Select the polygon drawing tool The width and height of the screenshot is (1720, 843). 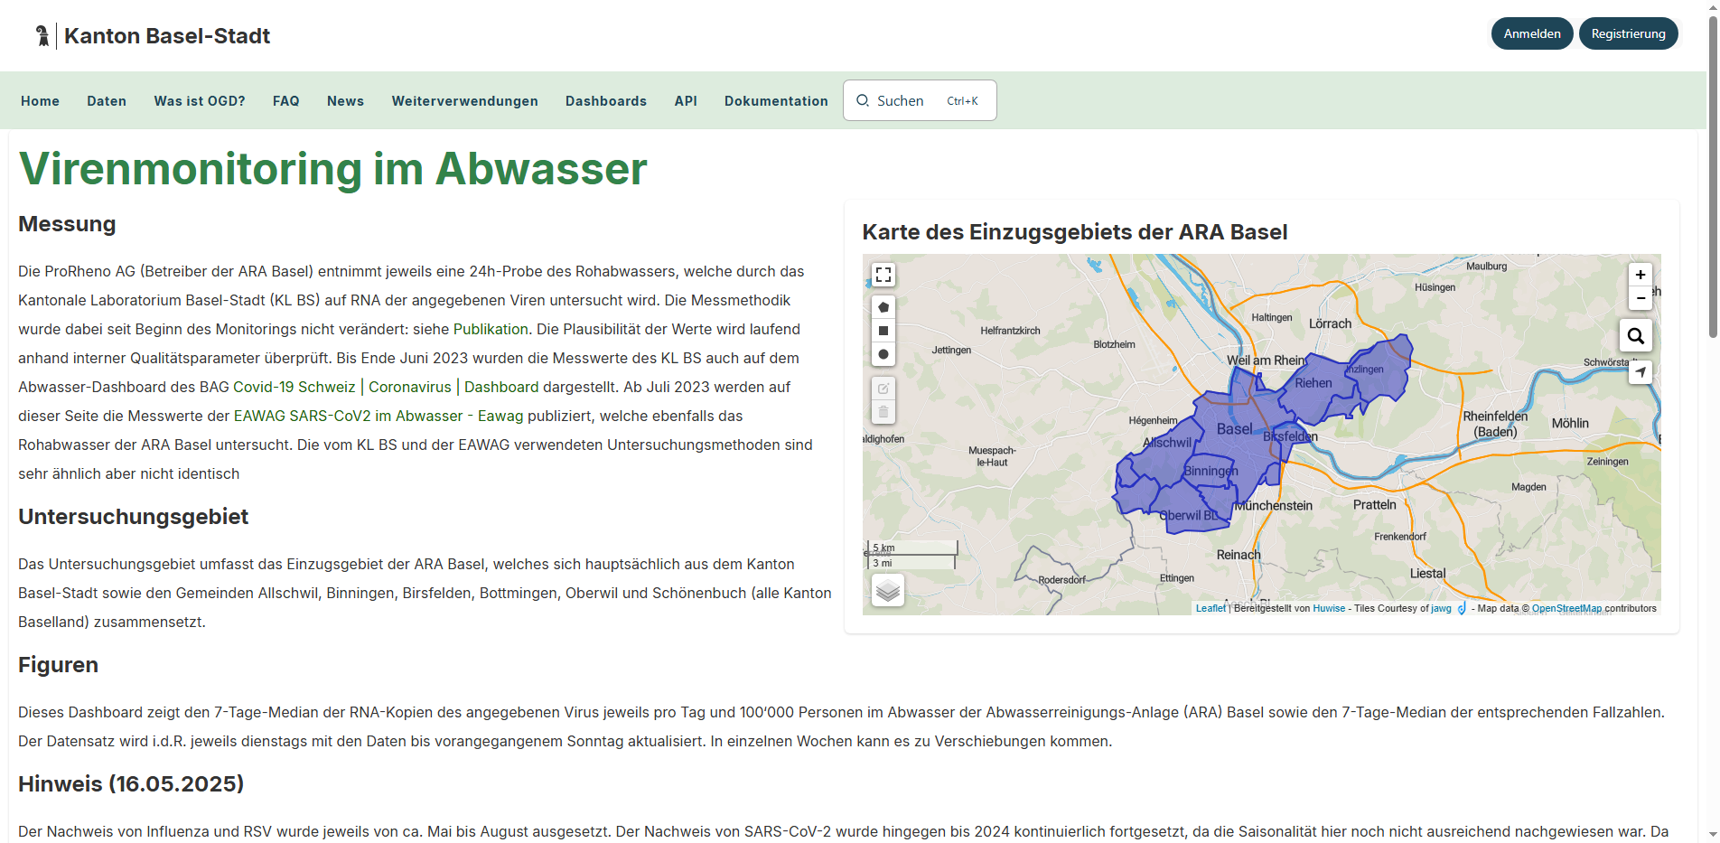(x=883, y=307)
